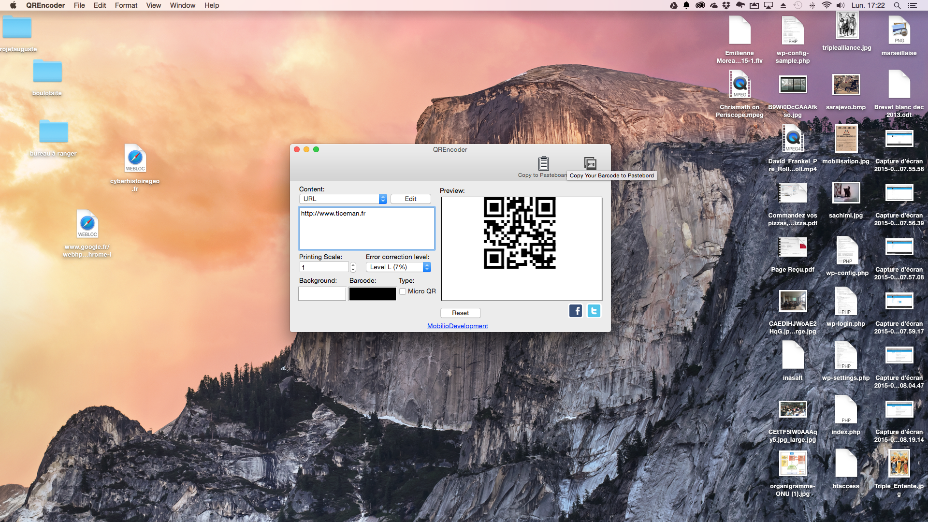The image size is (928, 522).
Task: Open the Wi-Fi menu
Action: click(x=826, y=5)
